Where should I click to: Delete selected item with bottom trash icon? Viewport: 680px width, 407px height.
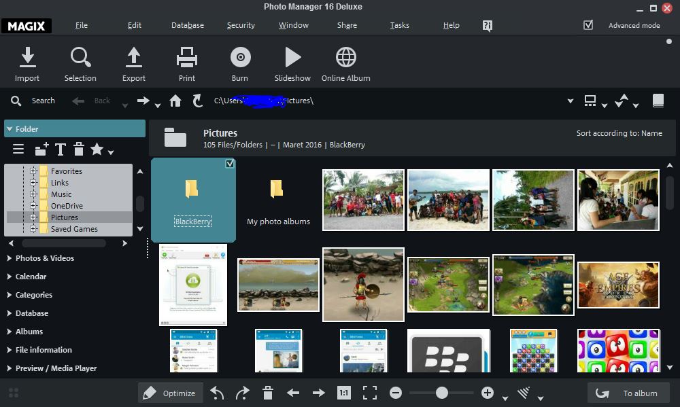pos(267,393)
